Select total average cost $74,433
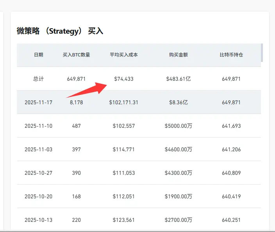This screenshot has width=275, height=232. pyautogui.click(x=124, y=79)
